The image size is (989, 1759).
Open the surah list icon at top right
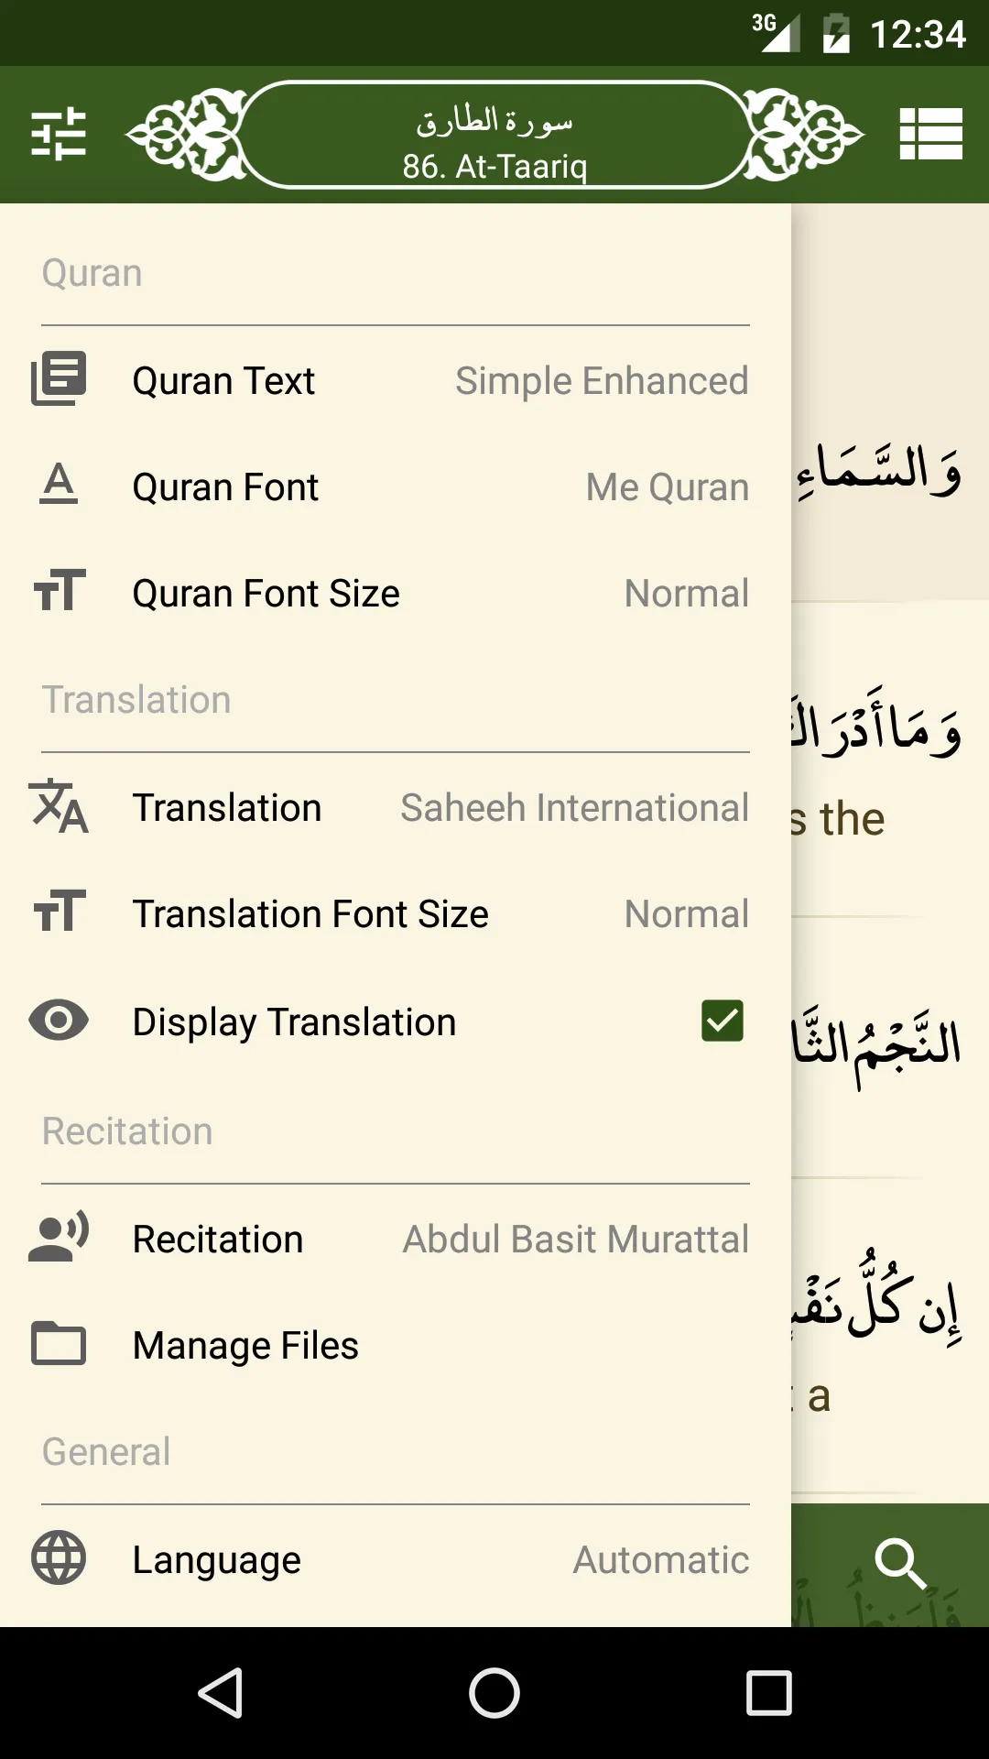point(930,134)
